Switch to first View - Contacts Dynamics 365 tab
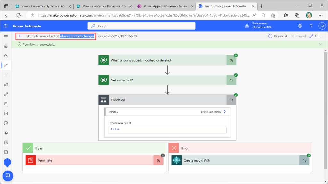328x184 pixels. (43, 6)
